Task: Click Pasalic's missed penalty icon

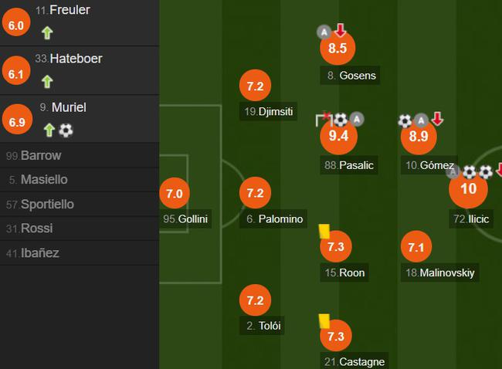Action: tap(324, 120)
